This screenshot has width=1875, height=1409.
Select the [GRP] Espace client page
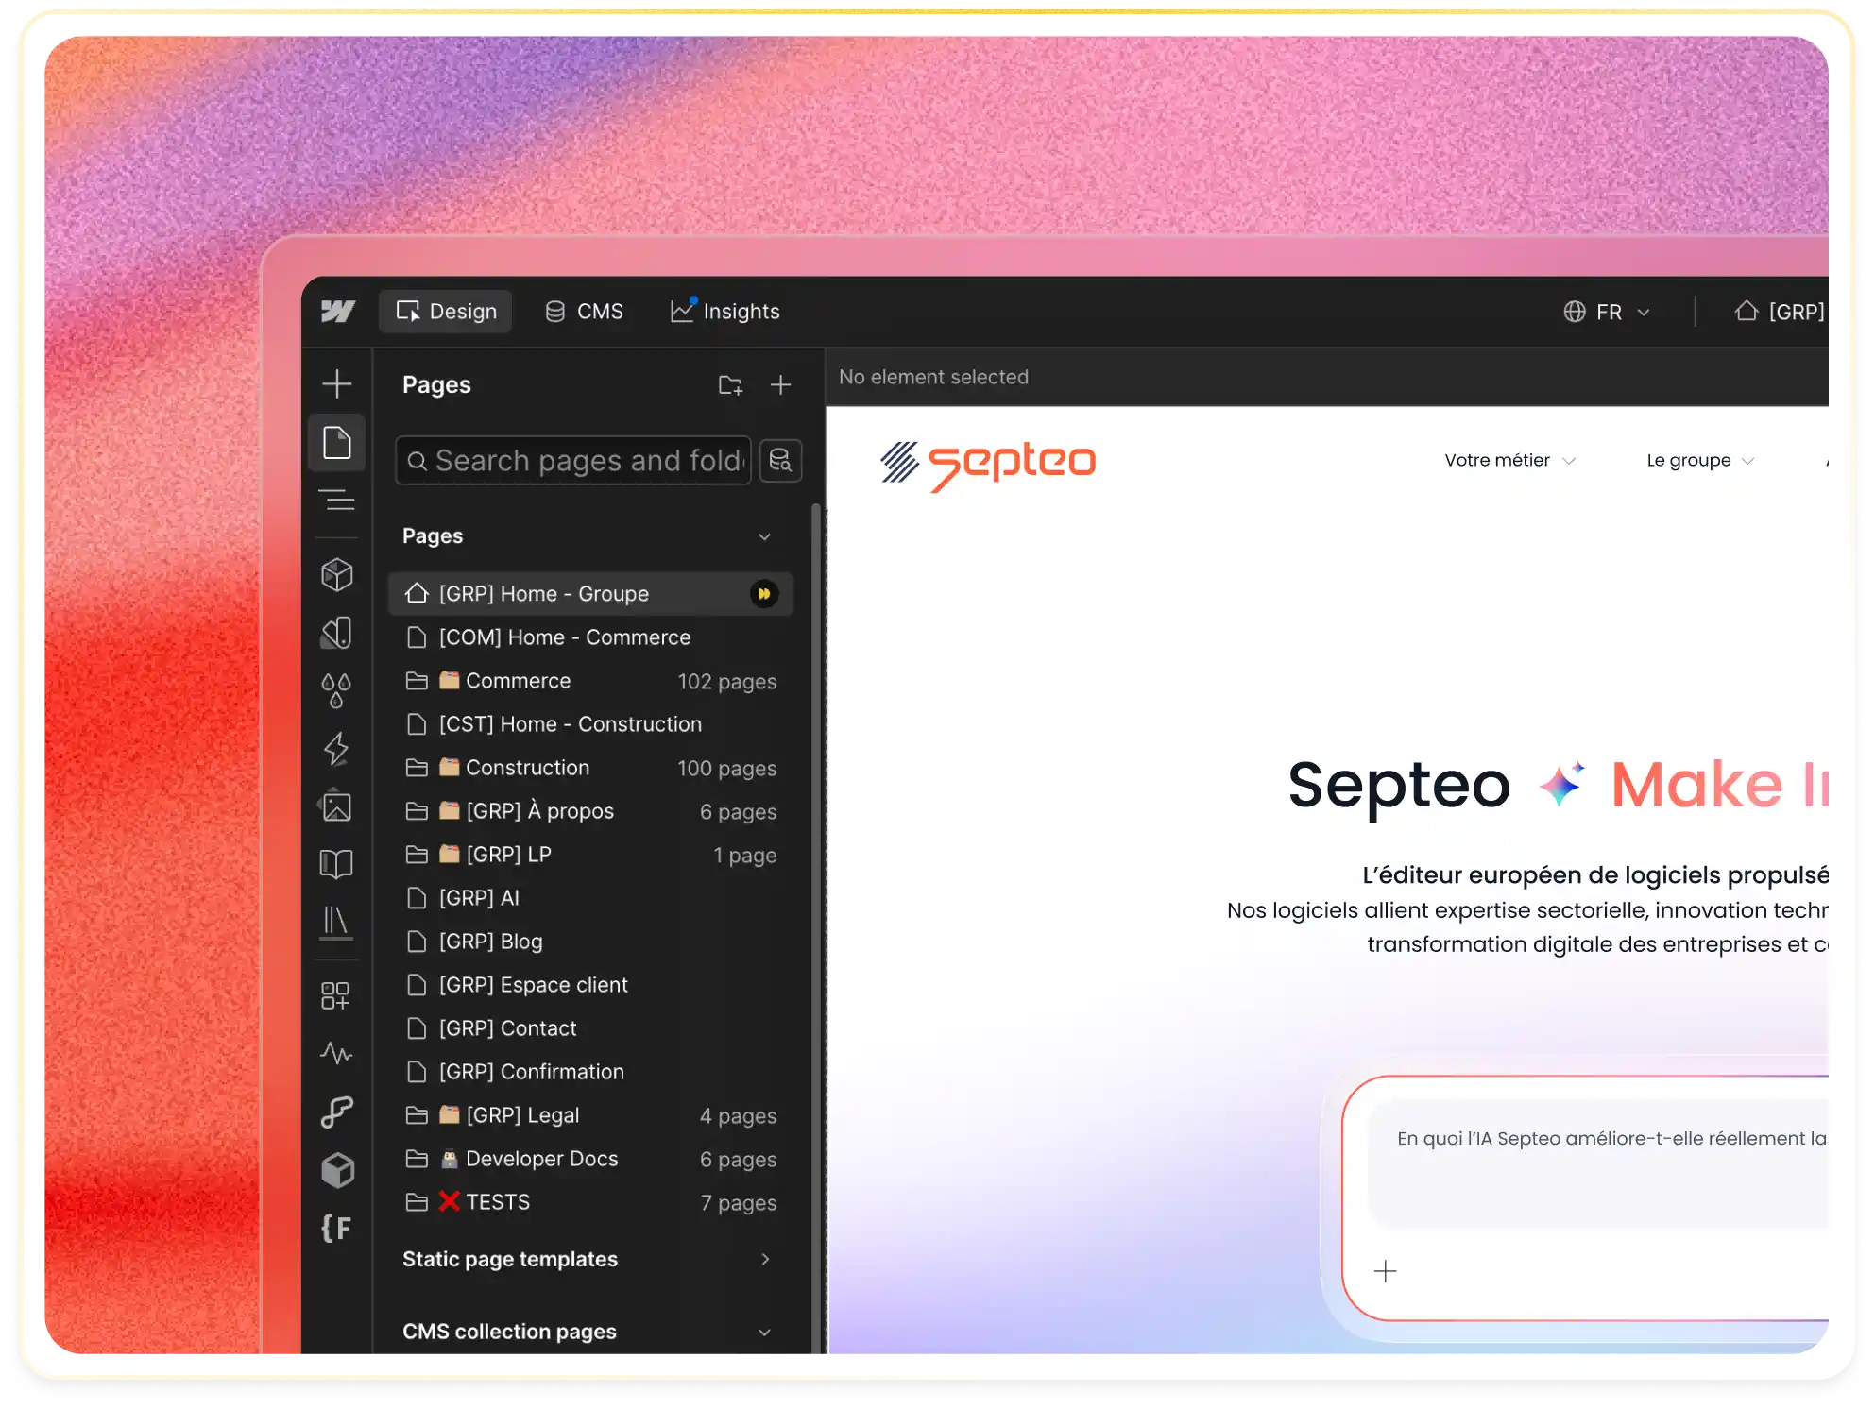[x=590, y=985]
